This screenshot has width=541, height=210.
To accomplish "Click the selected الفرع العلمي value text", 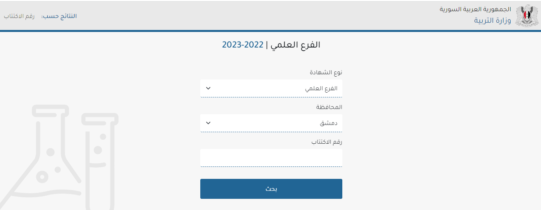I will (x=321, y=88).
